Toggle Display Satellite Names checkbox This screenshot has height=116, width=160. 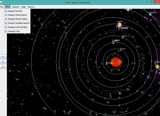(x=6, y=23)
